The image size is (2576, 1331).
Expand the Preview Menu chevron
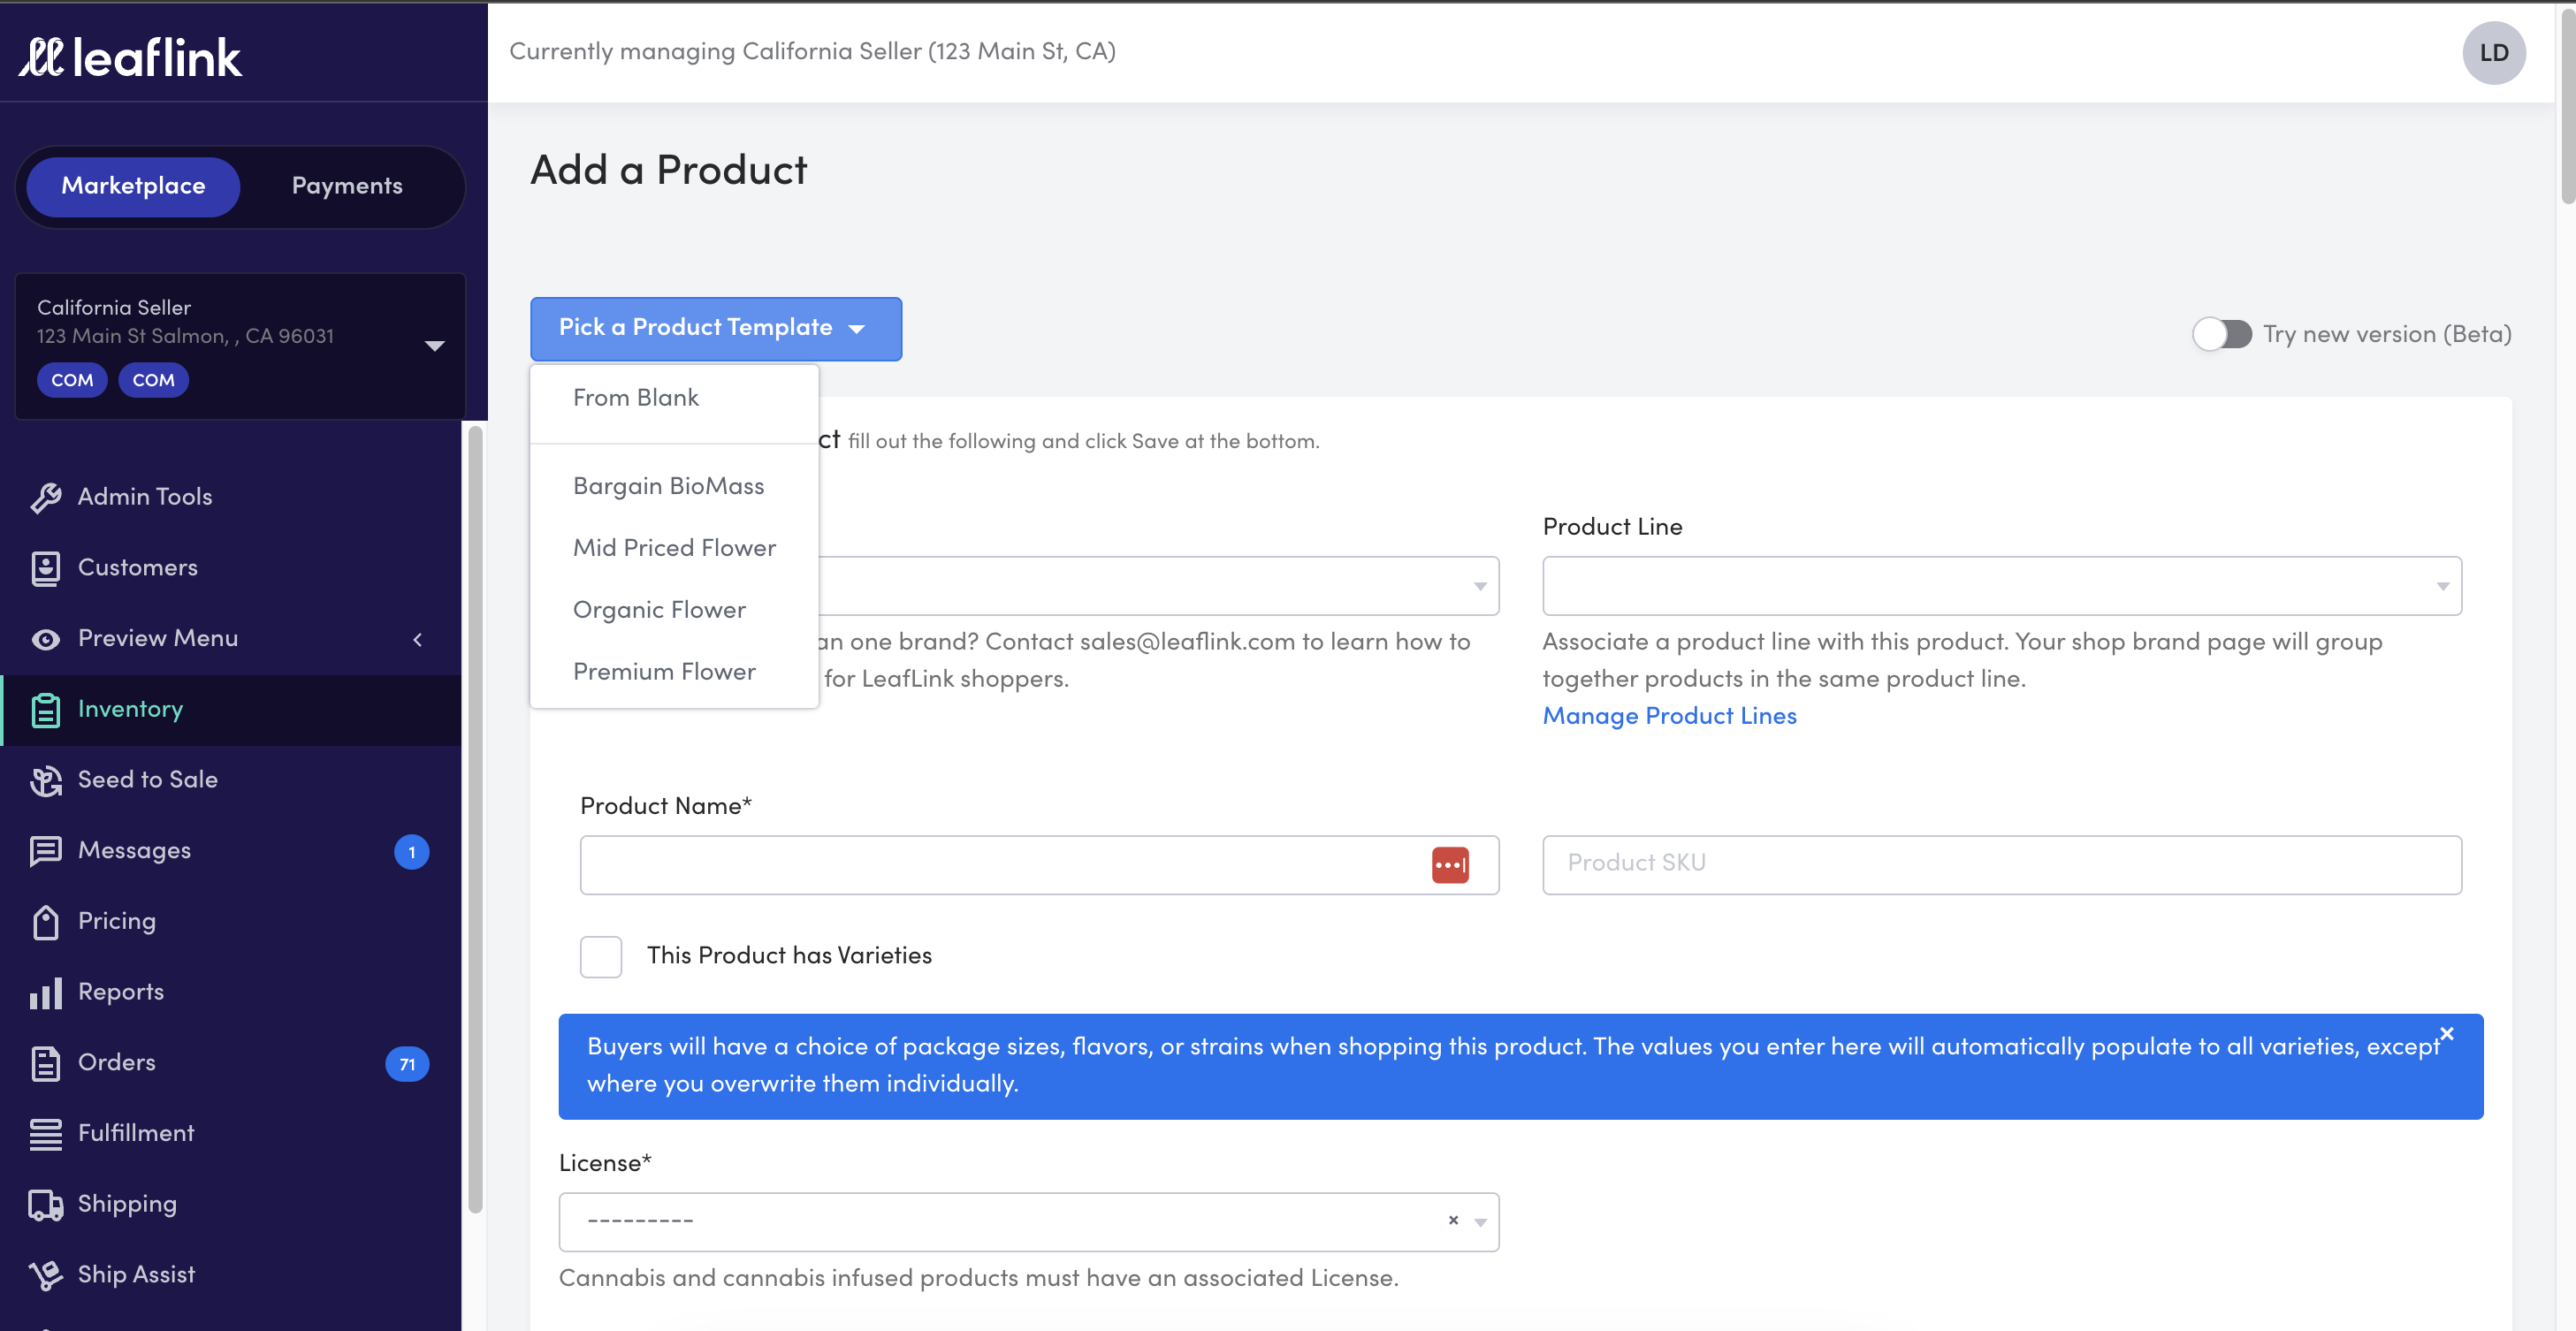(418, 639)
